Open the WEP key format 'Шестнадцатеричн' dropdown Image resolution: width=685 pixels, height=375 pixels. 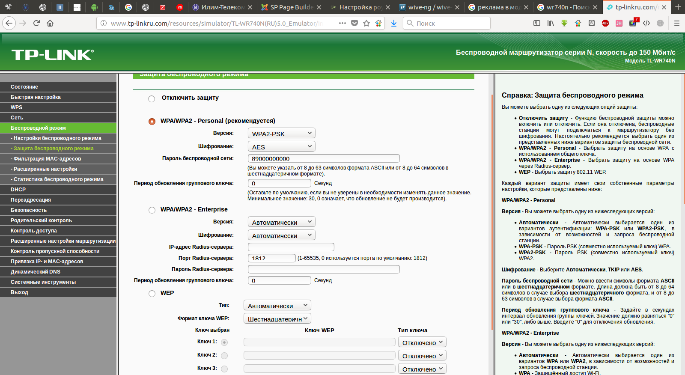(x=277, y=319)
